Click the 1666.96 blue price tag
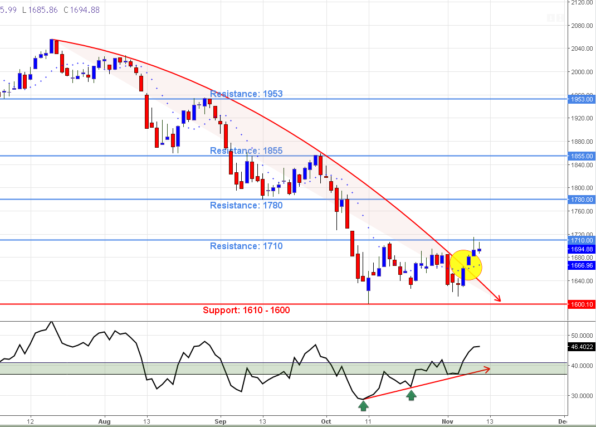596x427 pixels. pos(581,265)
